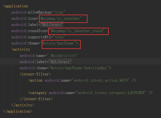Click MyLibrary in the activity label line
The height and width of the screenshot is (118, 161).
click(x=60, y=62)
